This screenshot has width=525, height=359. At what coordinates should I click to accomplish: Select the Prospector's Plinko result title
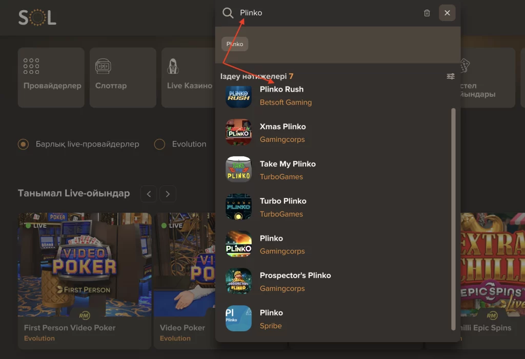click(295, 276)
